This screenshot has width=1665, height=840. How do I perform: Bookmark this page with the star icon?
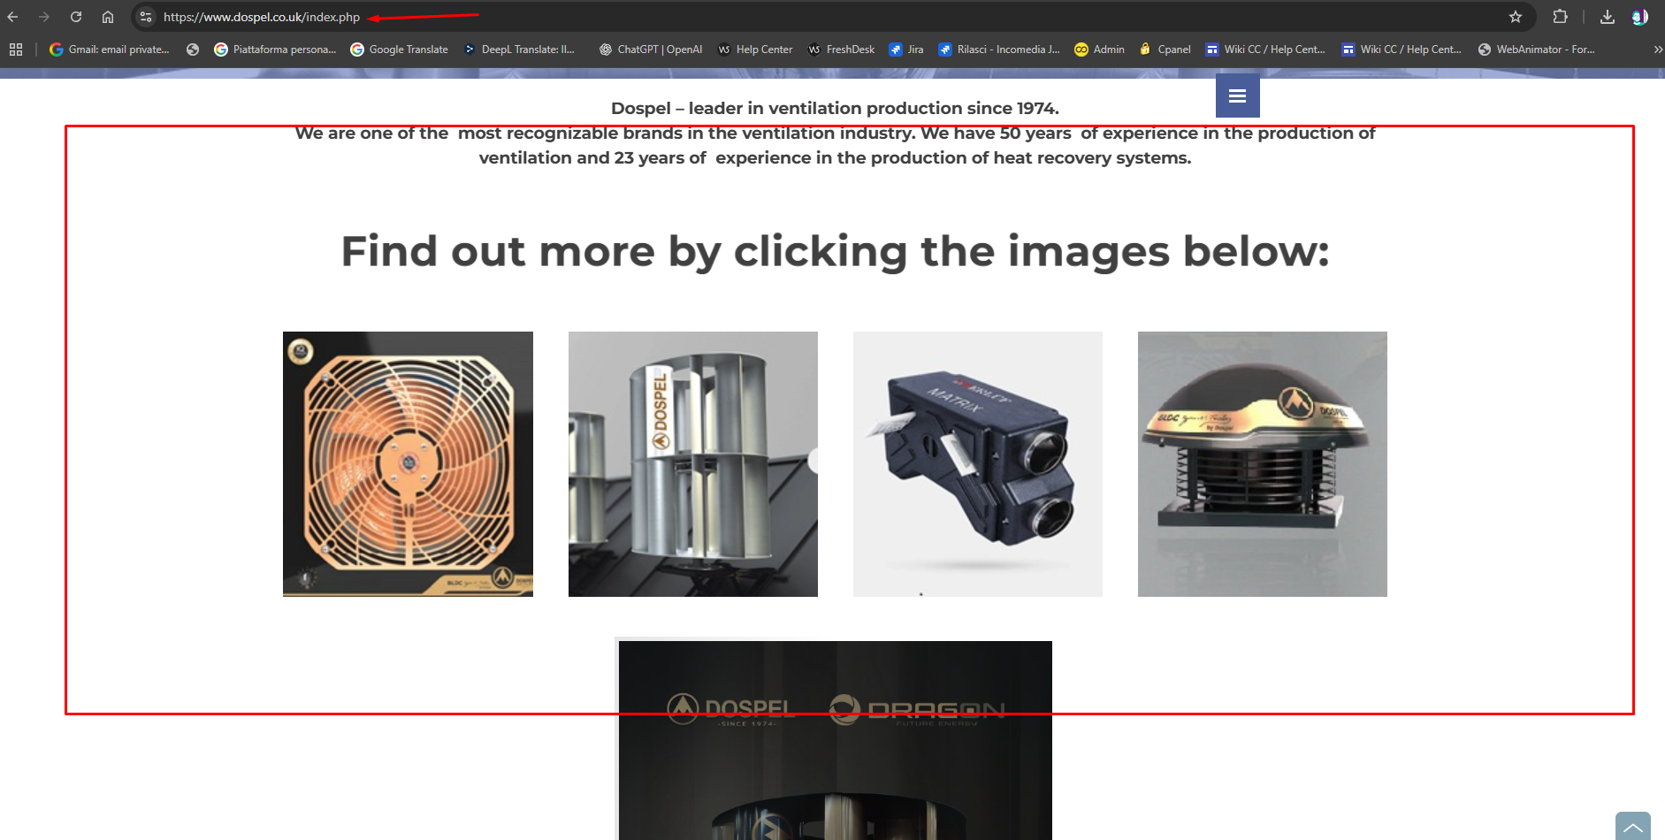click(x=1516, y=17)
